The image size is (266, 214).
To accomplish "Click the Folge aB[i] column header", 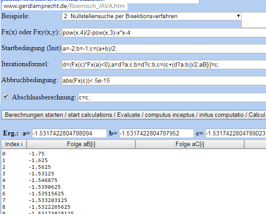I will coord(81,144).
